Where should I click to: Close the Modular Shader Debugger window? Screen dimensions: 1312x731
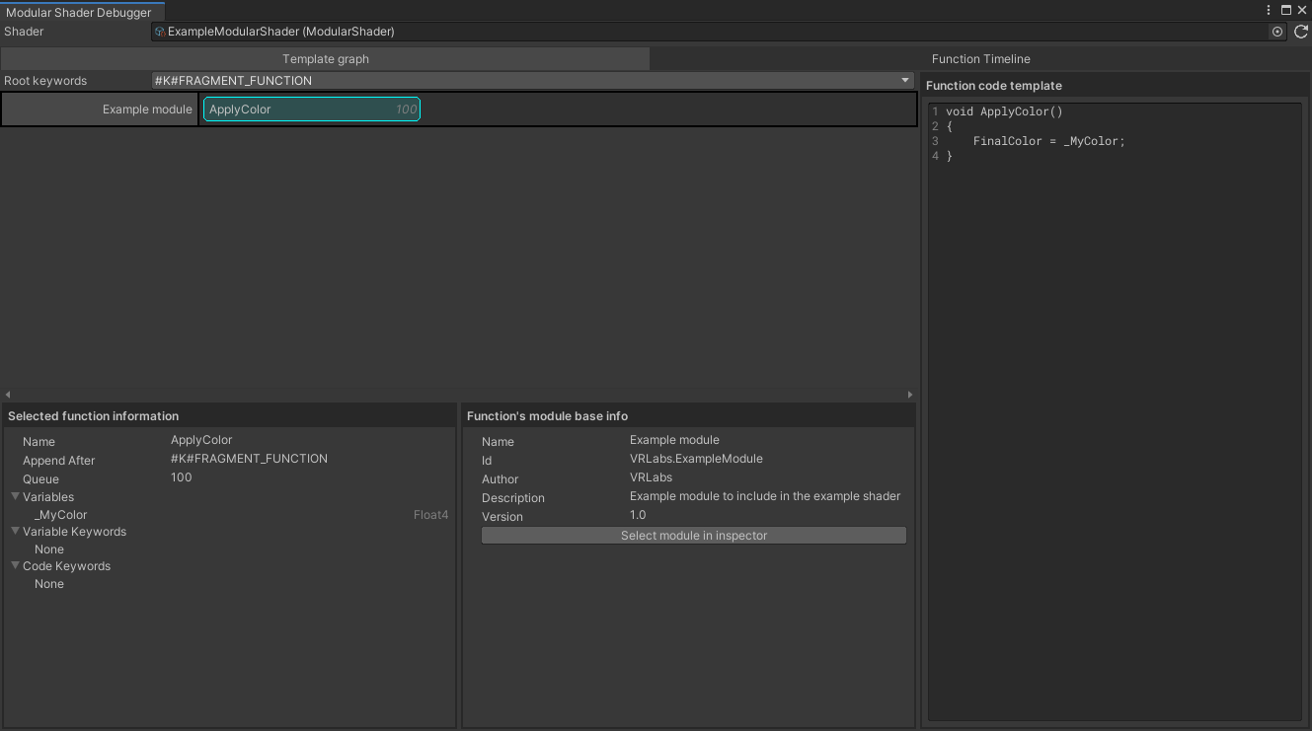pos(1302,10)
